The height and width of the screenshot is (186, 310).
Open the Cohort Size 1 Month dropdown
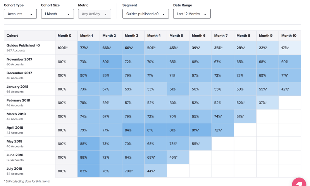click(x=57, y=14)
